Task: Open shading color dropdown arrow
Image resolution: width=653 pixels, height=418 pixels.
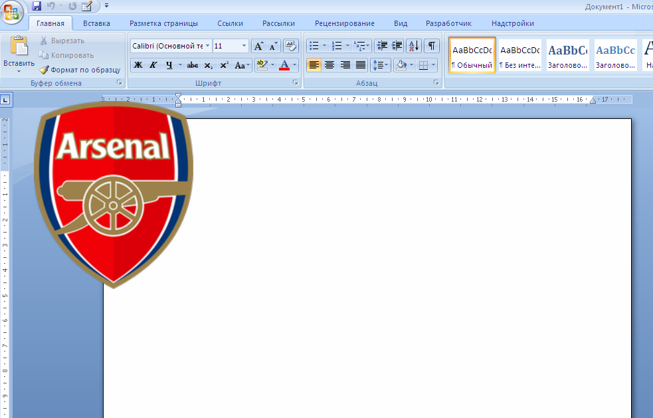Action: click(411, 65)
